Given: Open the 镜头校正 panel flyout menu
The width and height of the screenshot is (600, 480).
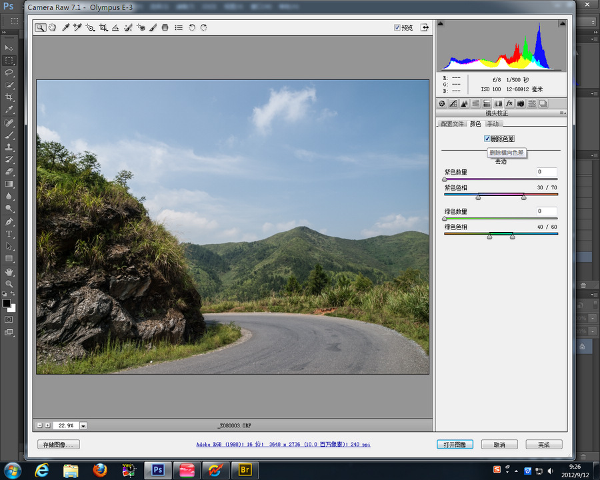Looking at the screenshot, I should point(562,113).
